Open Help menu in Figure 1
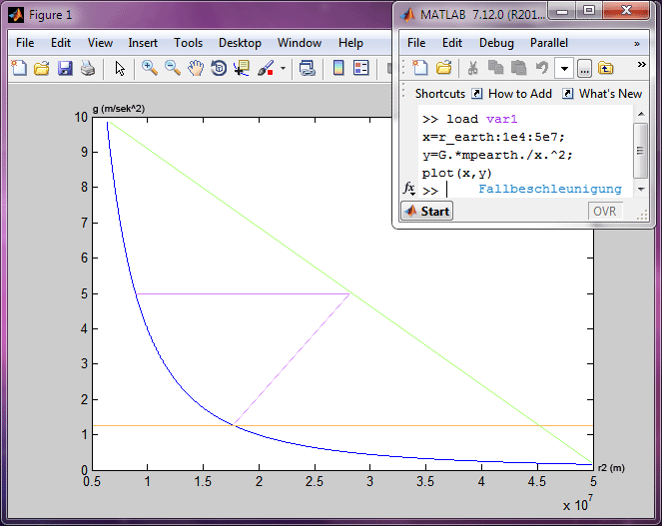 pos(350,43)
